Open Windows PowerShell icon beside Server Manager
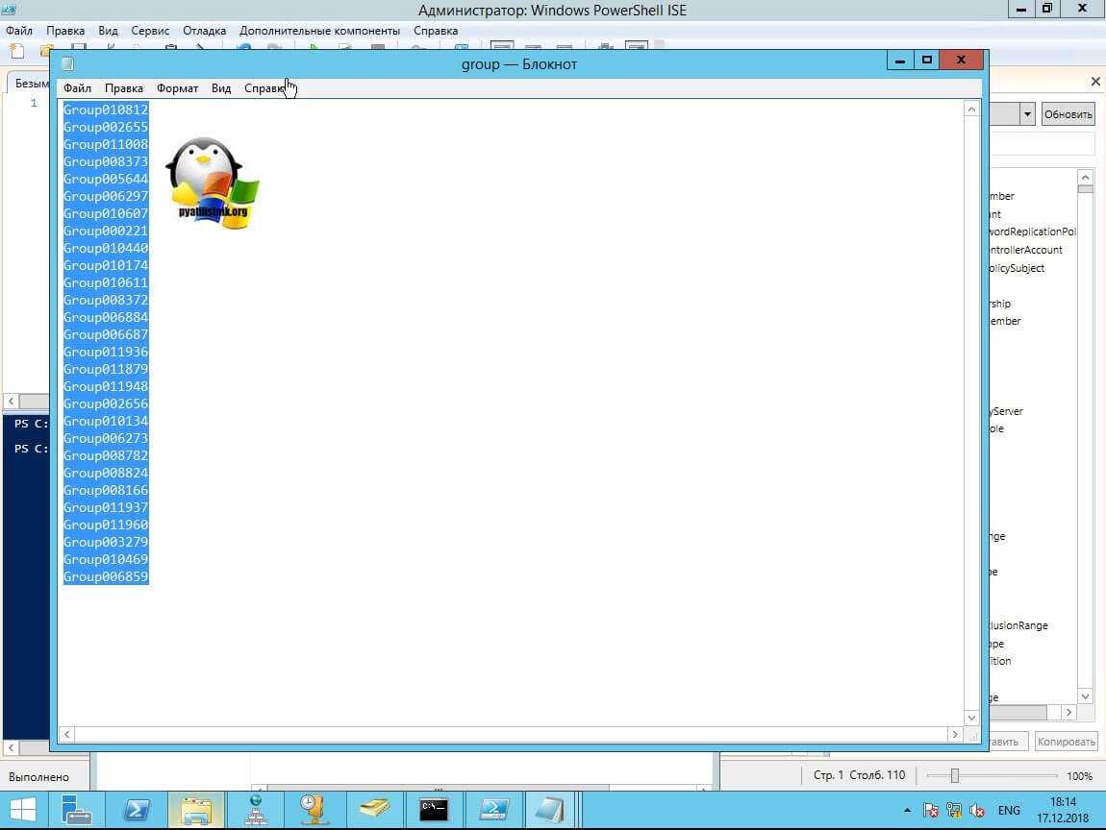This screenshot has width=1106, height=830. 137,809
